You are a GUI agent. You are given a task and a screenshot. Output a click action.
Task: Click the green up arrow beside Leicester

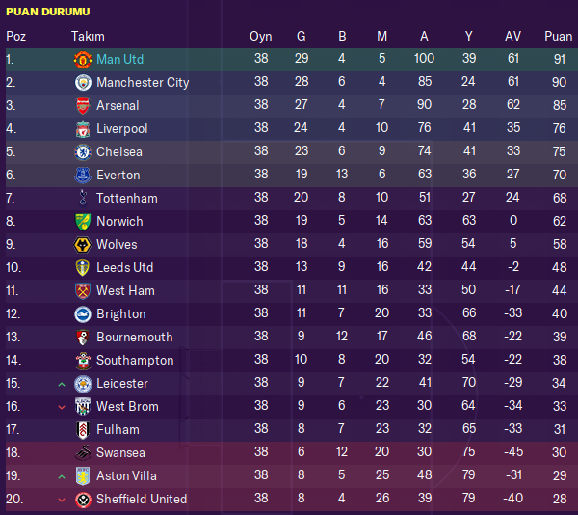click(x=62, y=384)
